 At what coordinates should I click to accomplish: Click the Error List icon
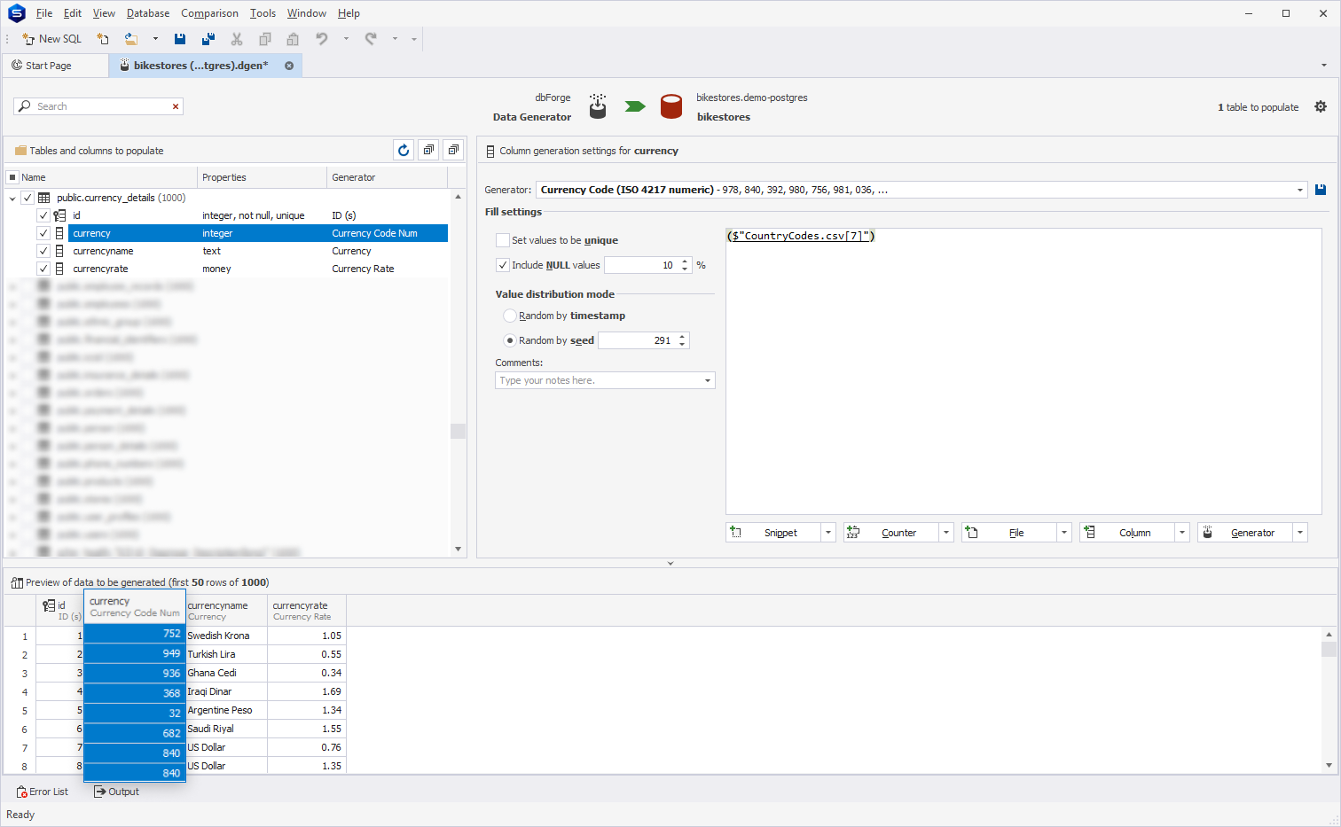pos(21,792)
